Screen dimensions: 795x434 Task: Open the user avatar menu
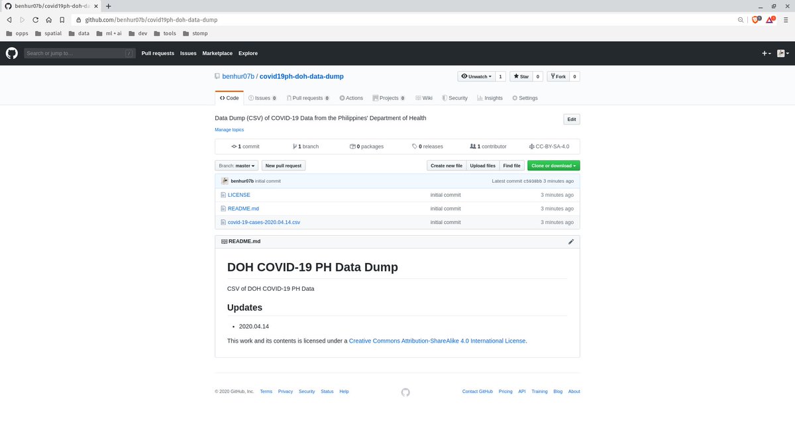click(x=782, y=53)
